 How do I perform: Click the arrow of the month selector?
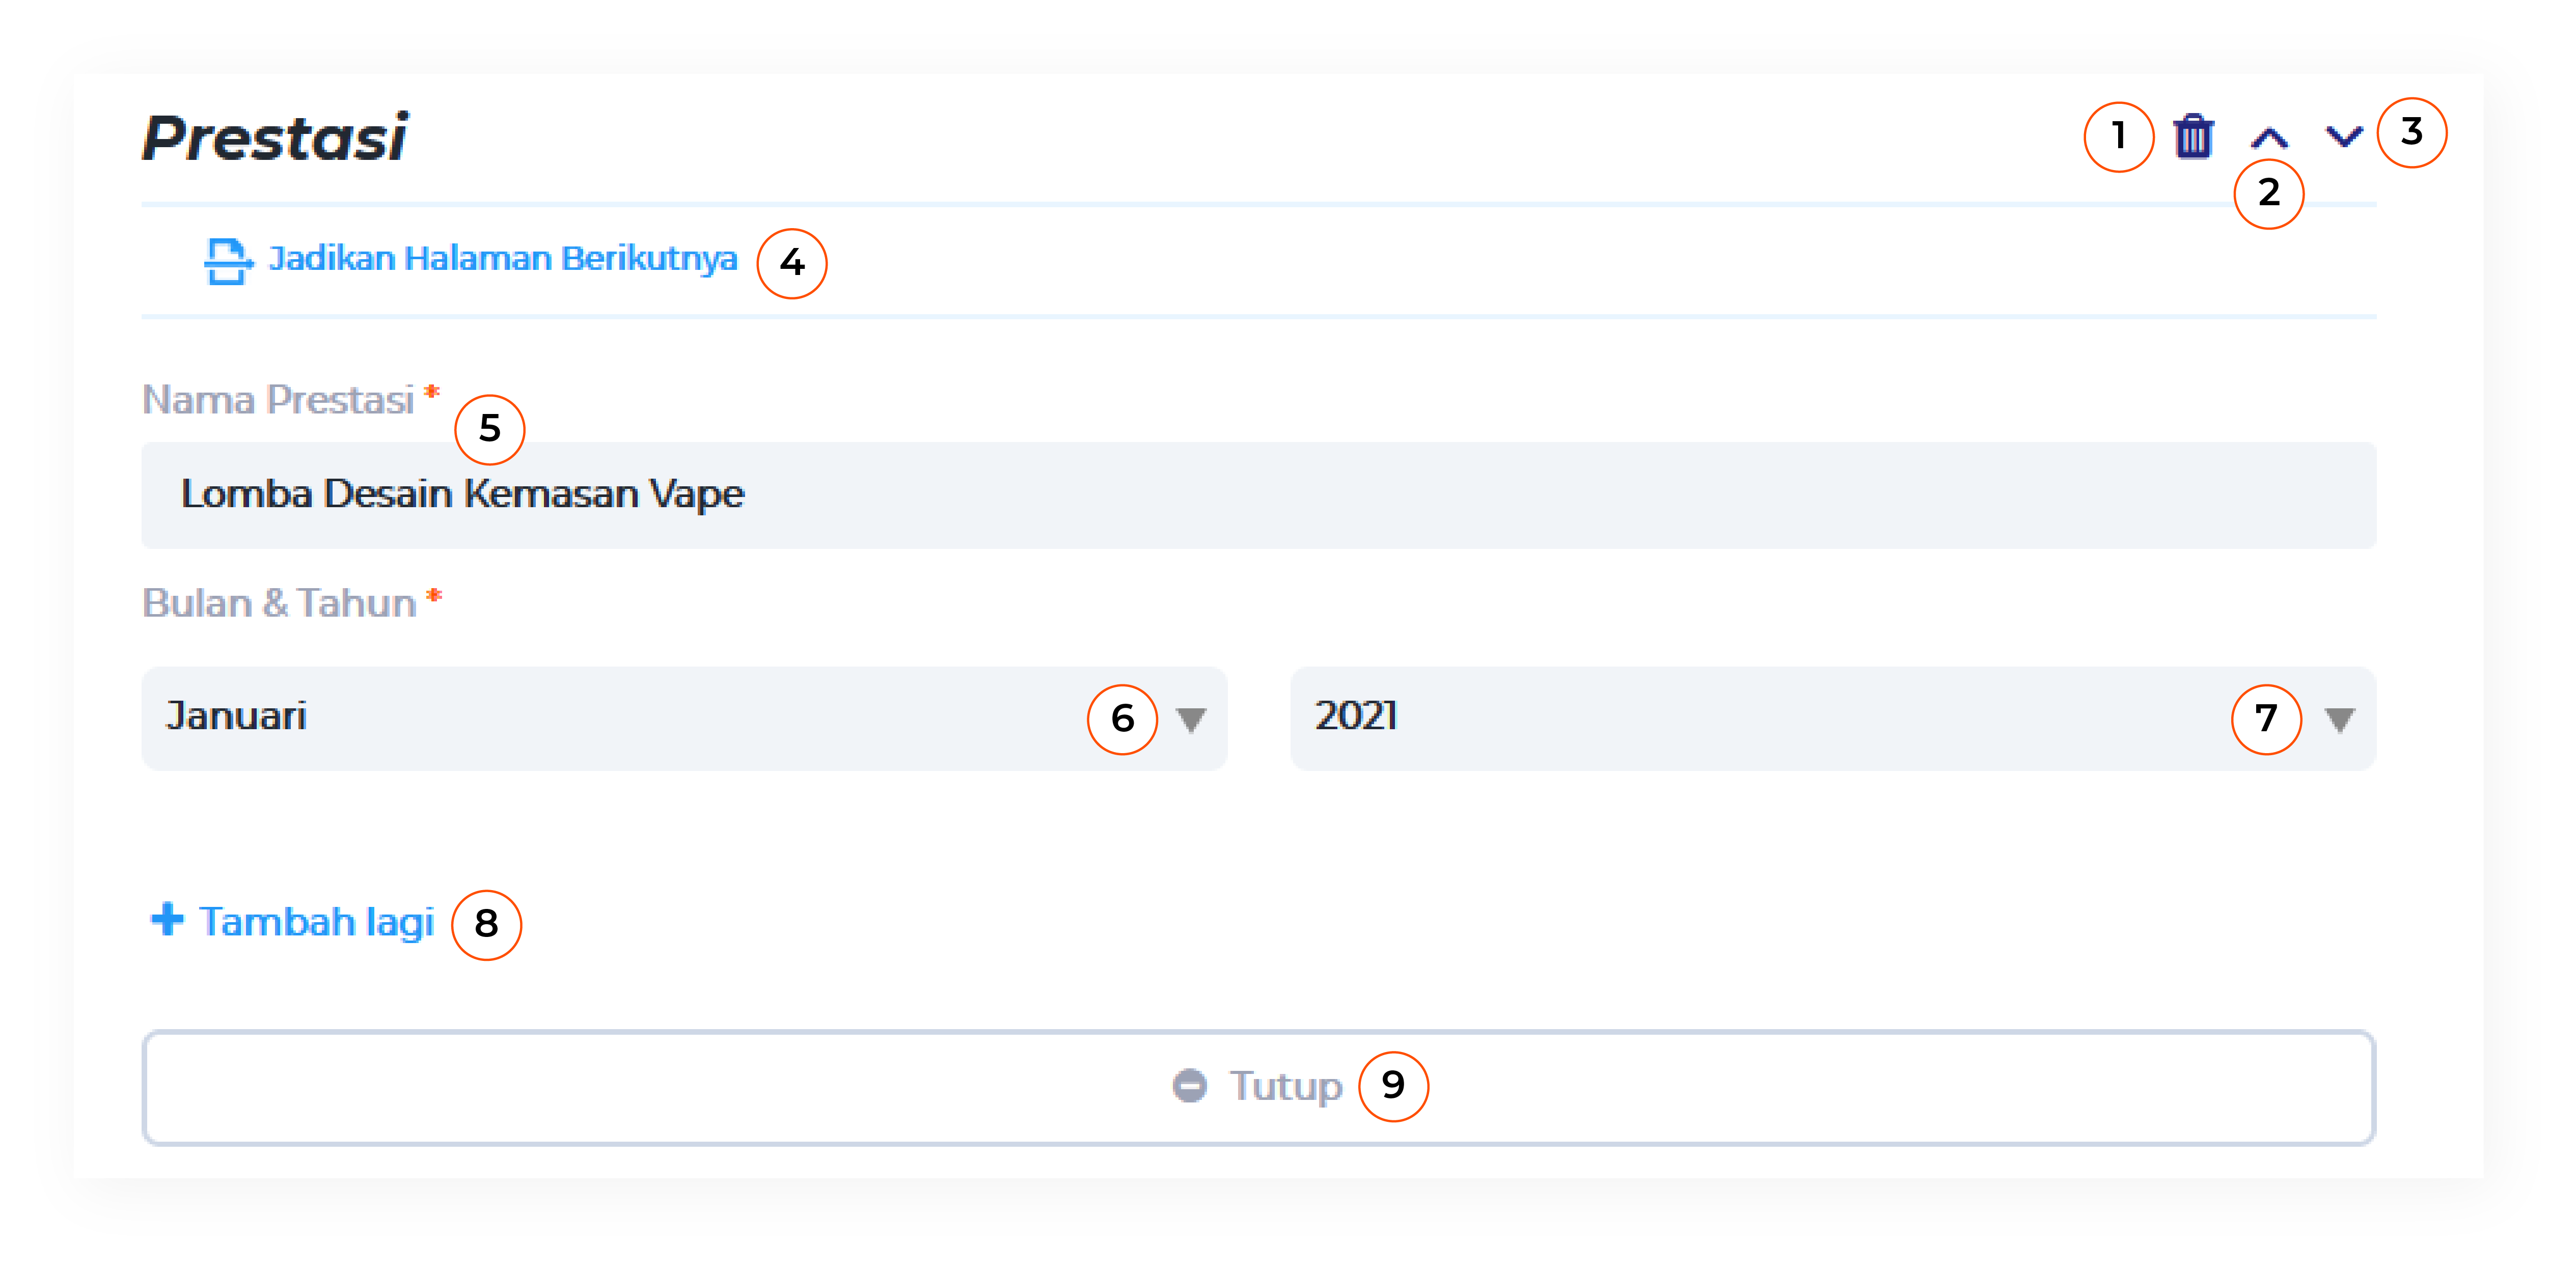point(1191,720)
